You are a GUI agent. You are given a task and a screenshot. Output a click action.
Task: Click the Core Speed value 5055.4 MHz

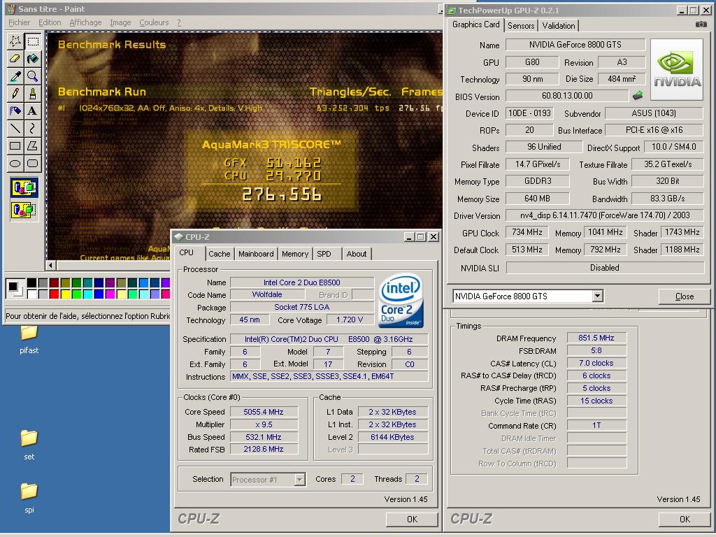click(x=264, y=412)
